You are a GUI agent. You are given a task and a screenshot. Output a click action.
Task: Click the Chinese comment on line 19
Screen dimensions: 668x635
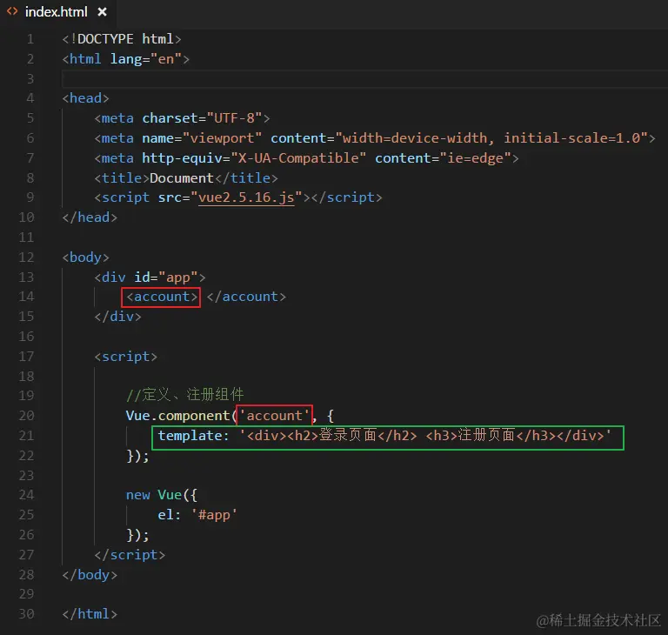click(x=185, y=395)
